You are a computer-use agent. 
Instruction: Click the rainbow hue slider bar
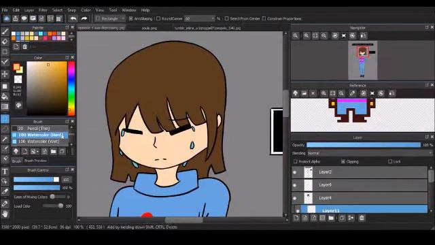(x=71, y=88)
